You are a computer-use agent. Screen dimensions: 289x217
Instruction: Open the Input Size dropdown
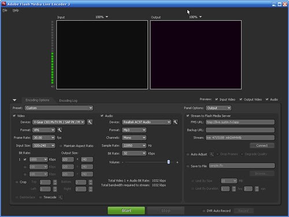(44, 145)
